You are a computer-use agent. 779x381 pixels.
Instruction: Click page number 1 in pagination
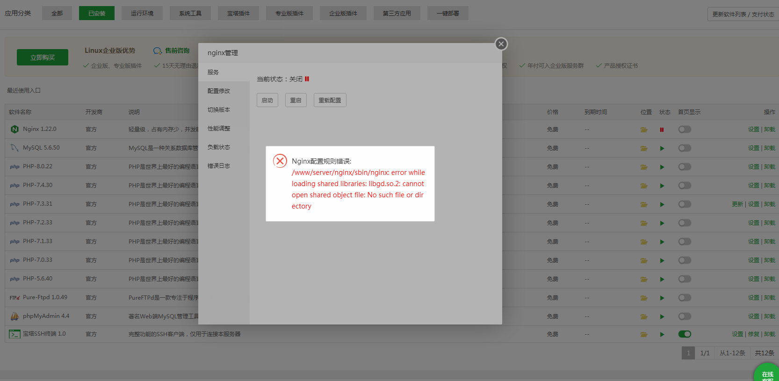point(688,353)
